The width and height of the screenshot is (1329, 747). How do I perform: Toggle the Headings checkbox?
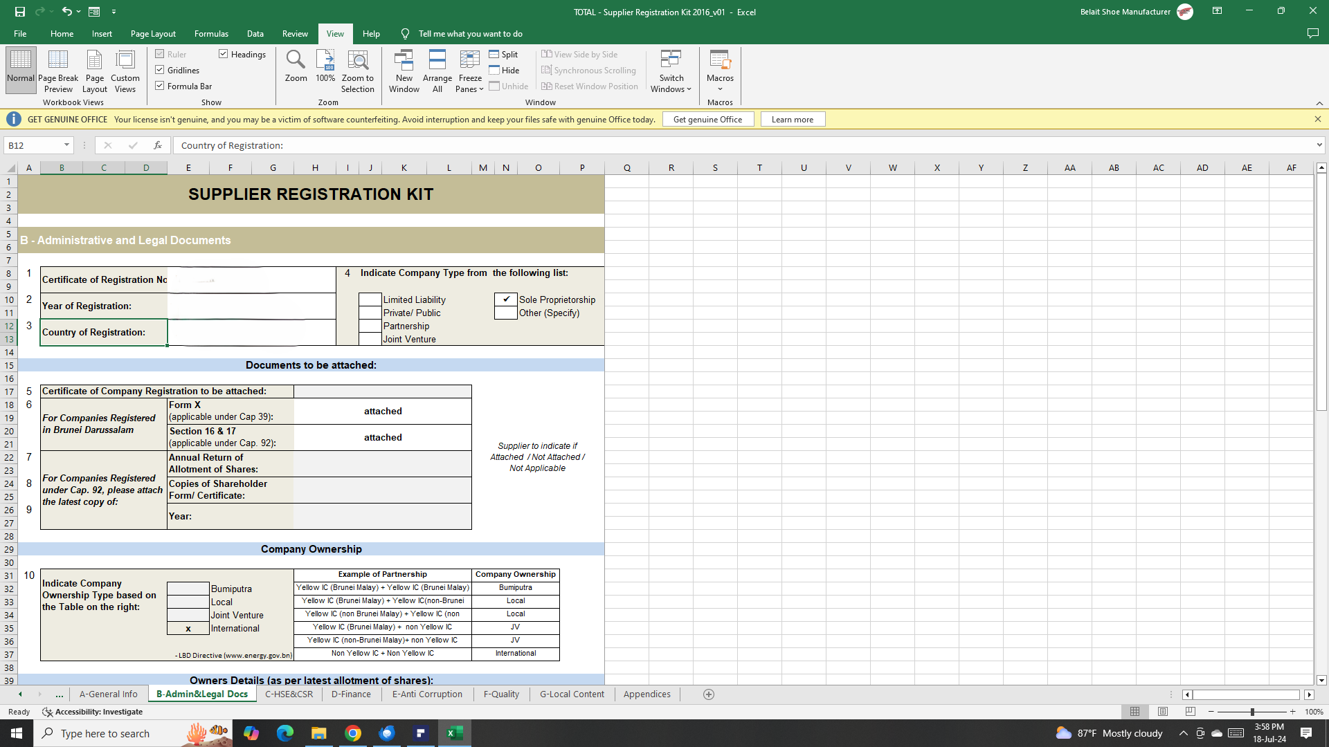coord(224,54)
